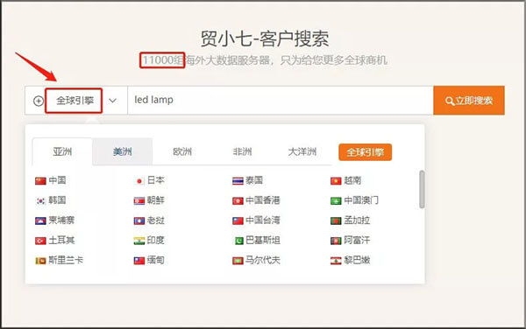Open the 大洋洲 region tab
526x329 pixels.
coord(302,151)
